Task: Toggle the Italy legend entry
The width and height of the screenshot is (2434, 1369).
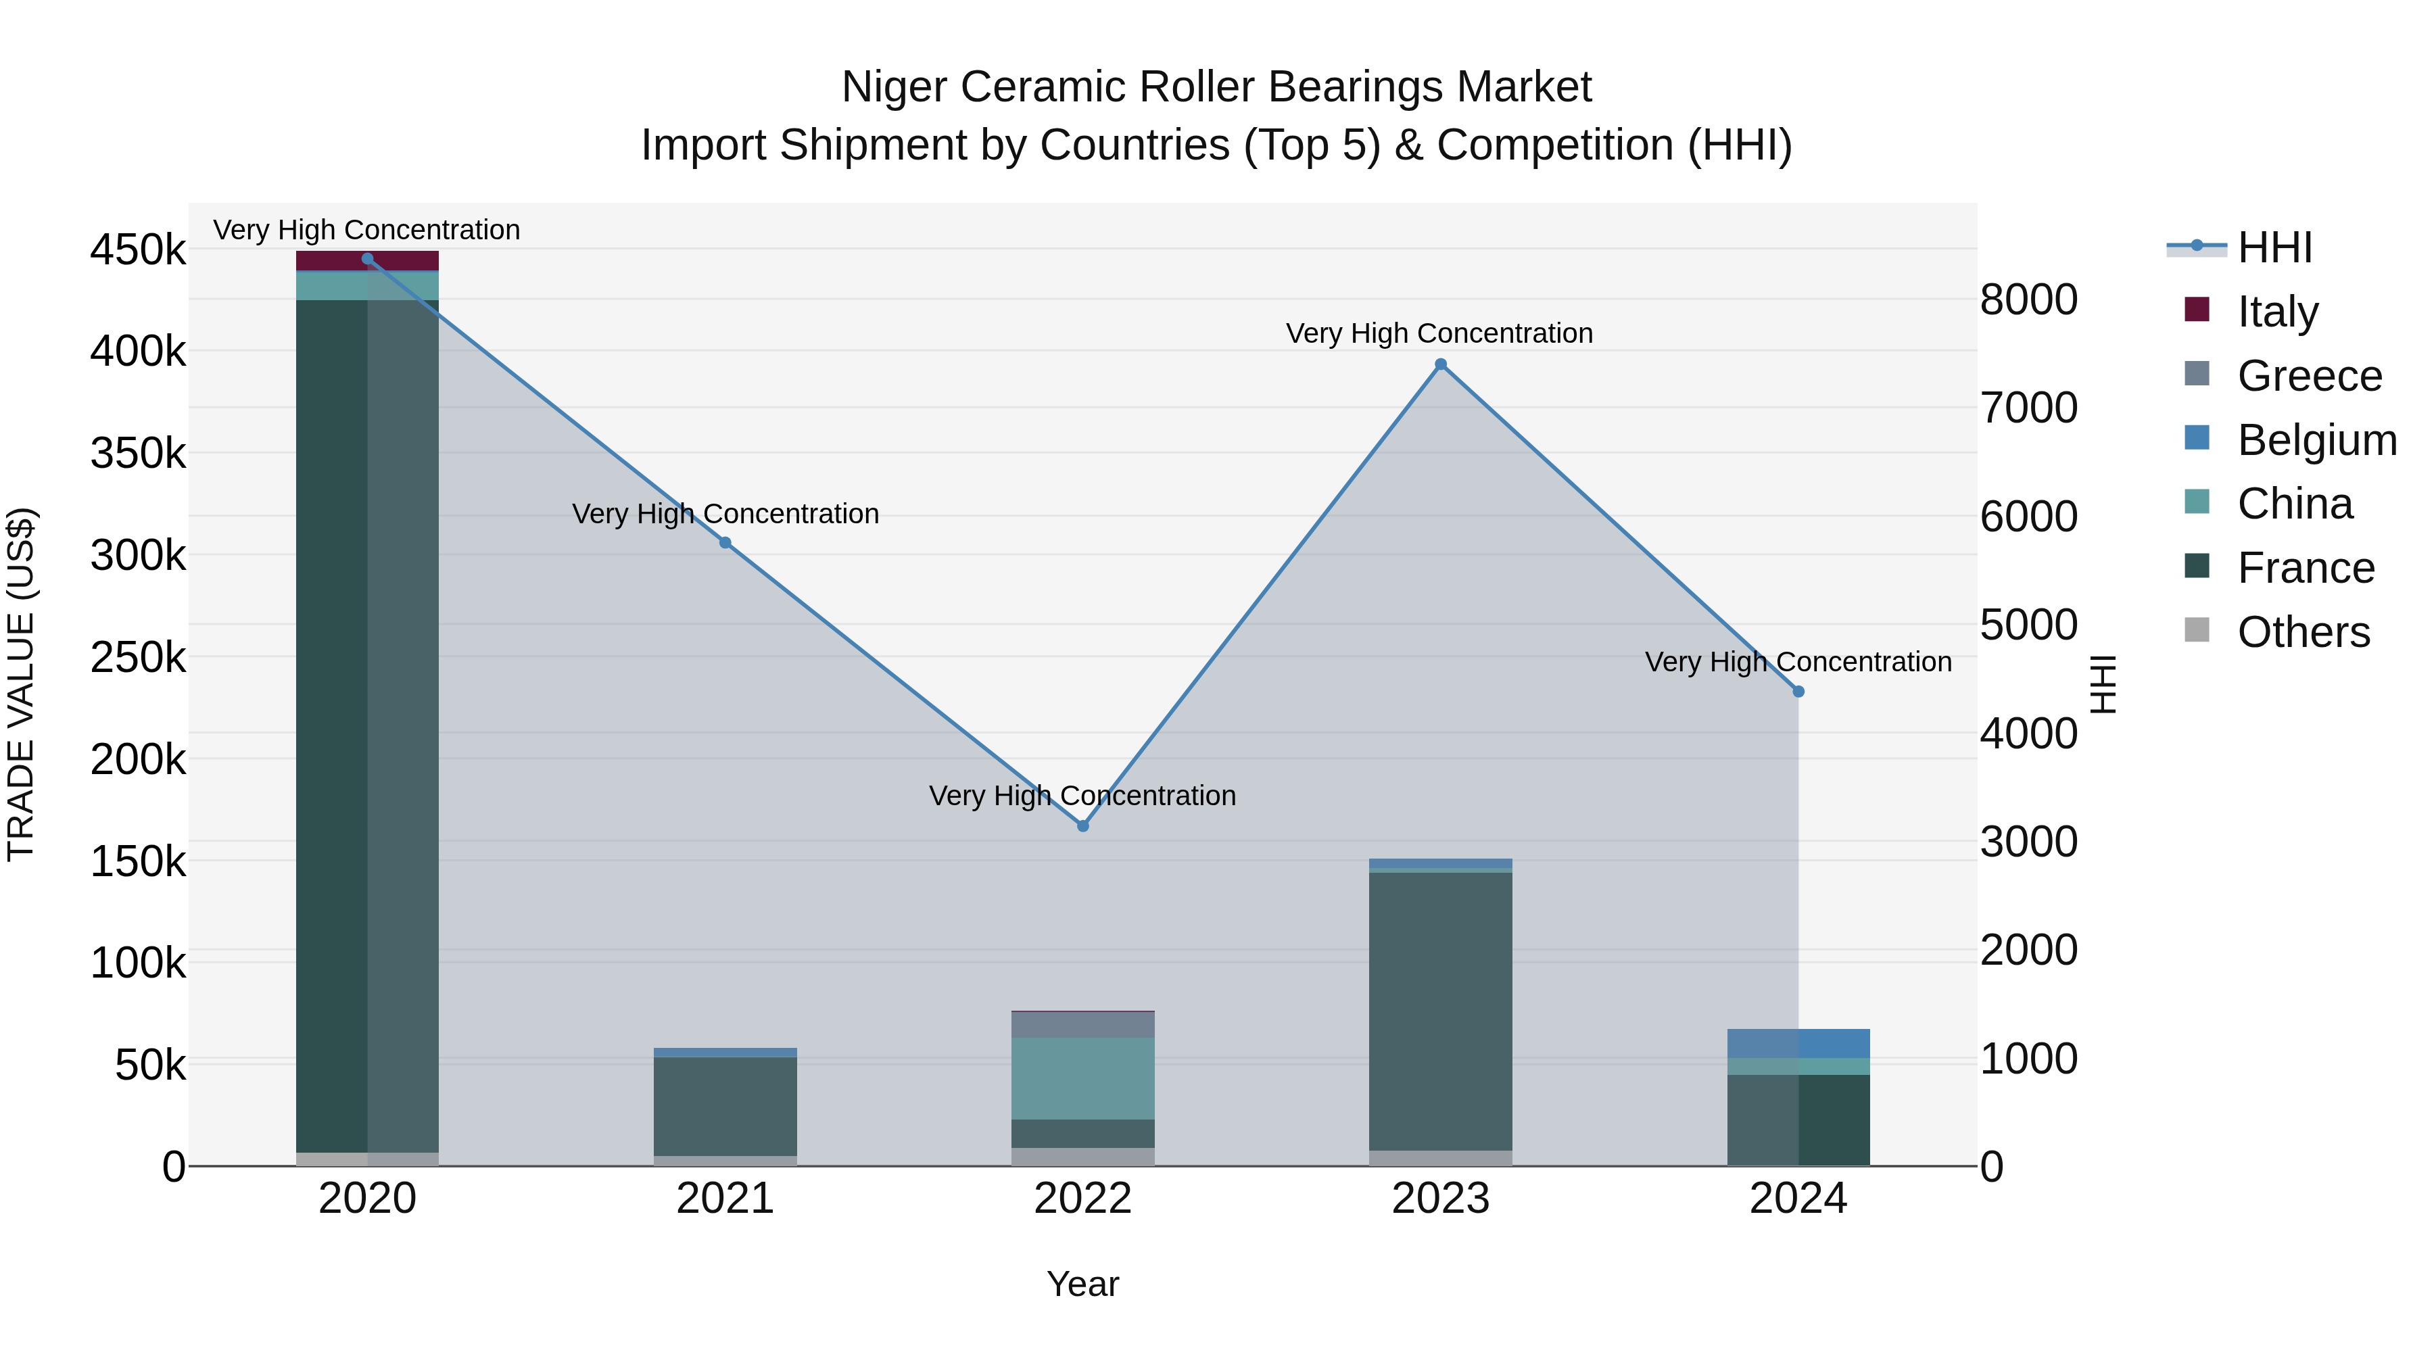Action: tap(2251, 311)
